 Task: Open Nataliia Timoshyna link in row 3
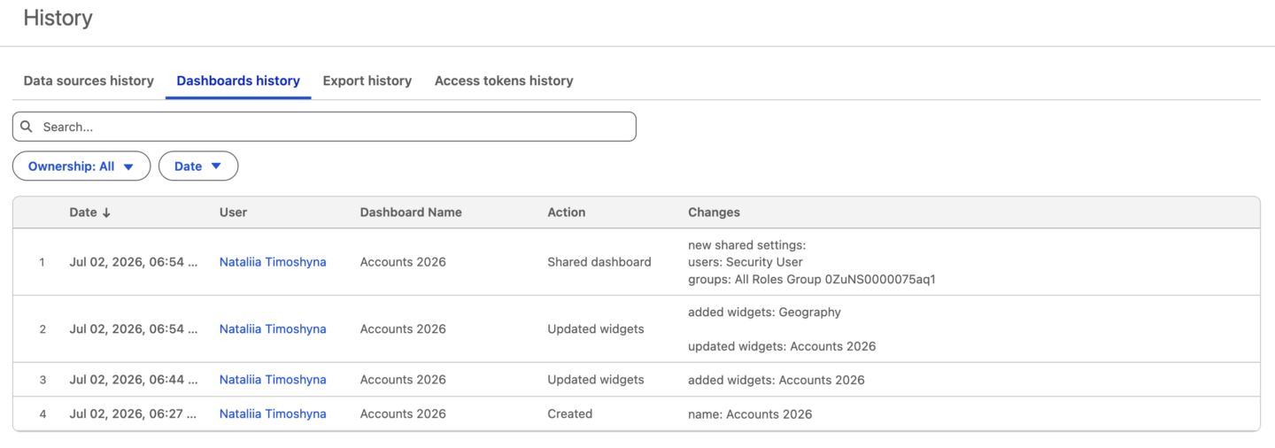273,380
